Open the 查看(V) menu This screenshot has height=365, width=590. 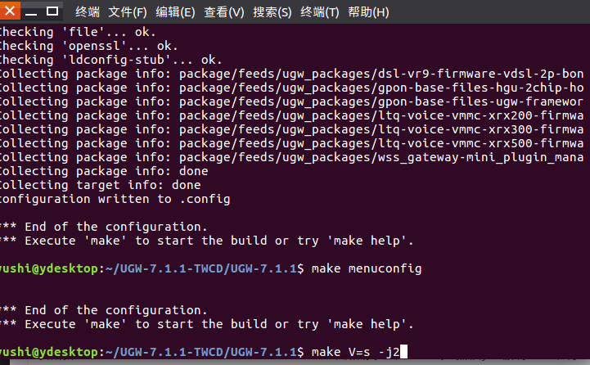224,12
